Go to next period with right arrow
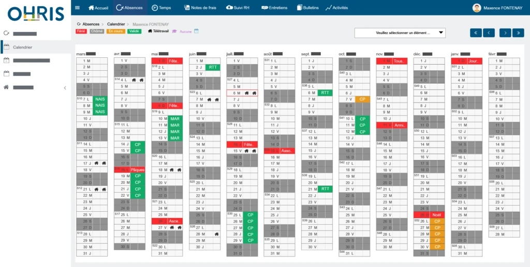530x267 pixels. click(505, 33)
